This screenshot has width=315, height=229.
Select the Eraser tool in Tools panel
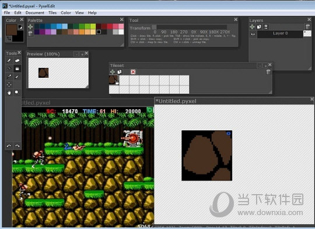pyautogui.click(x=17, y=60)
